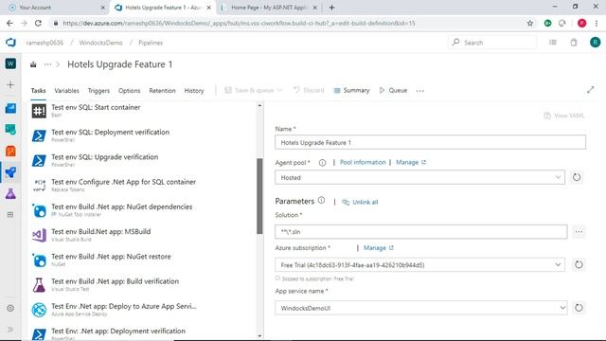Click the Search box in header
Viewport: 606px width, 341px height.
point(492,43)
